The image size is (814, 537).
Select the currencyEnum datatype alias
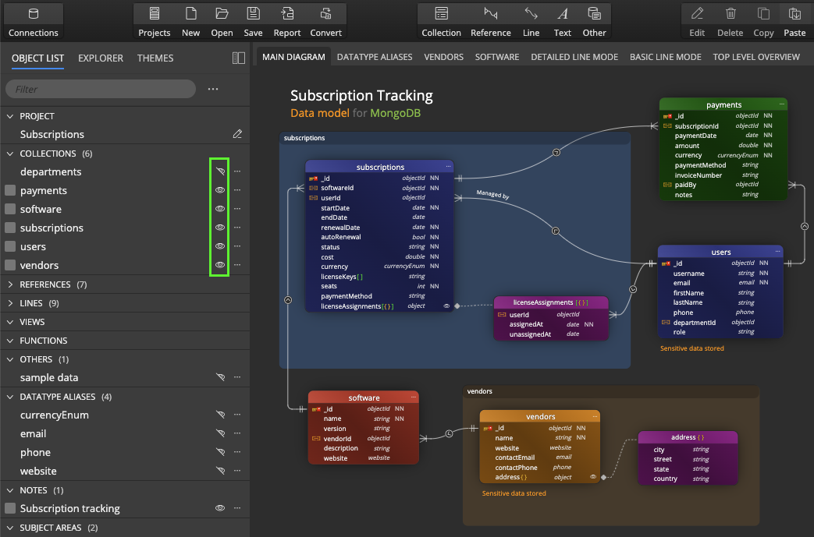click(55, 415)
